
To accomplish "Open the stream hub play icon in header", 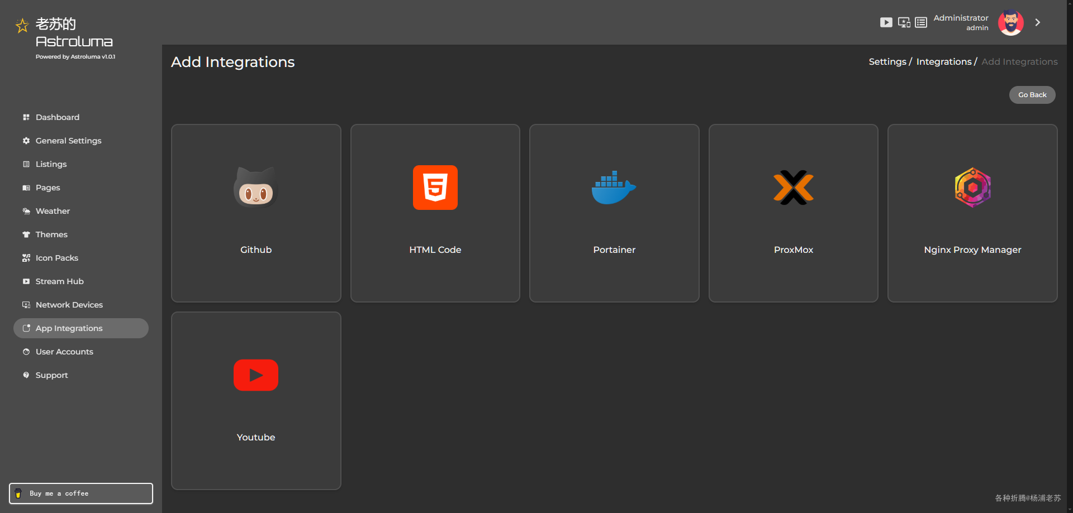I will 886,22.
